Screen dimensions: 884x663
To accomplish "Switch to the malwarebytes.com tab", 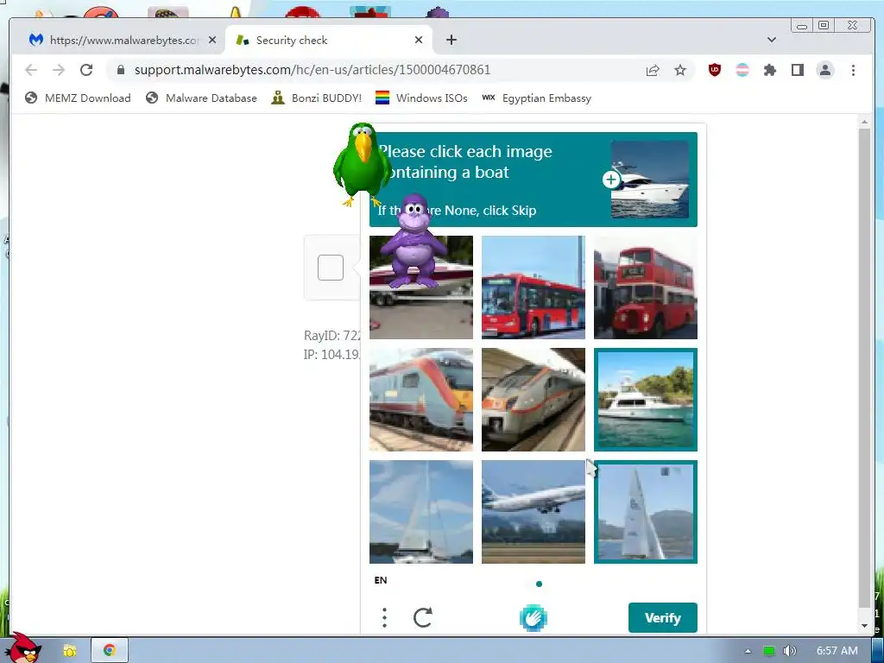I will click(121, 40).
